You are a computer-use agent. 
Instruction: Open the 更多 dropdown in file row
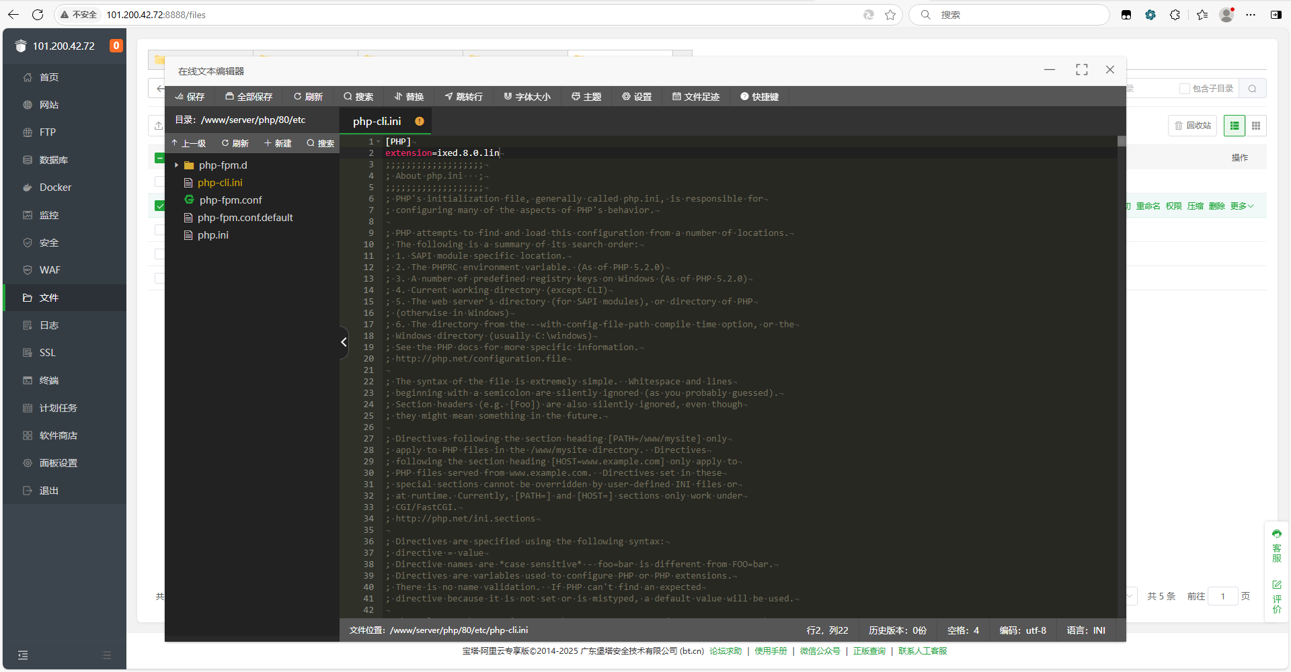tap(1241, 206)
